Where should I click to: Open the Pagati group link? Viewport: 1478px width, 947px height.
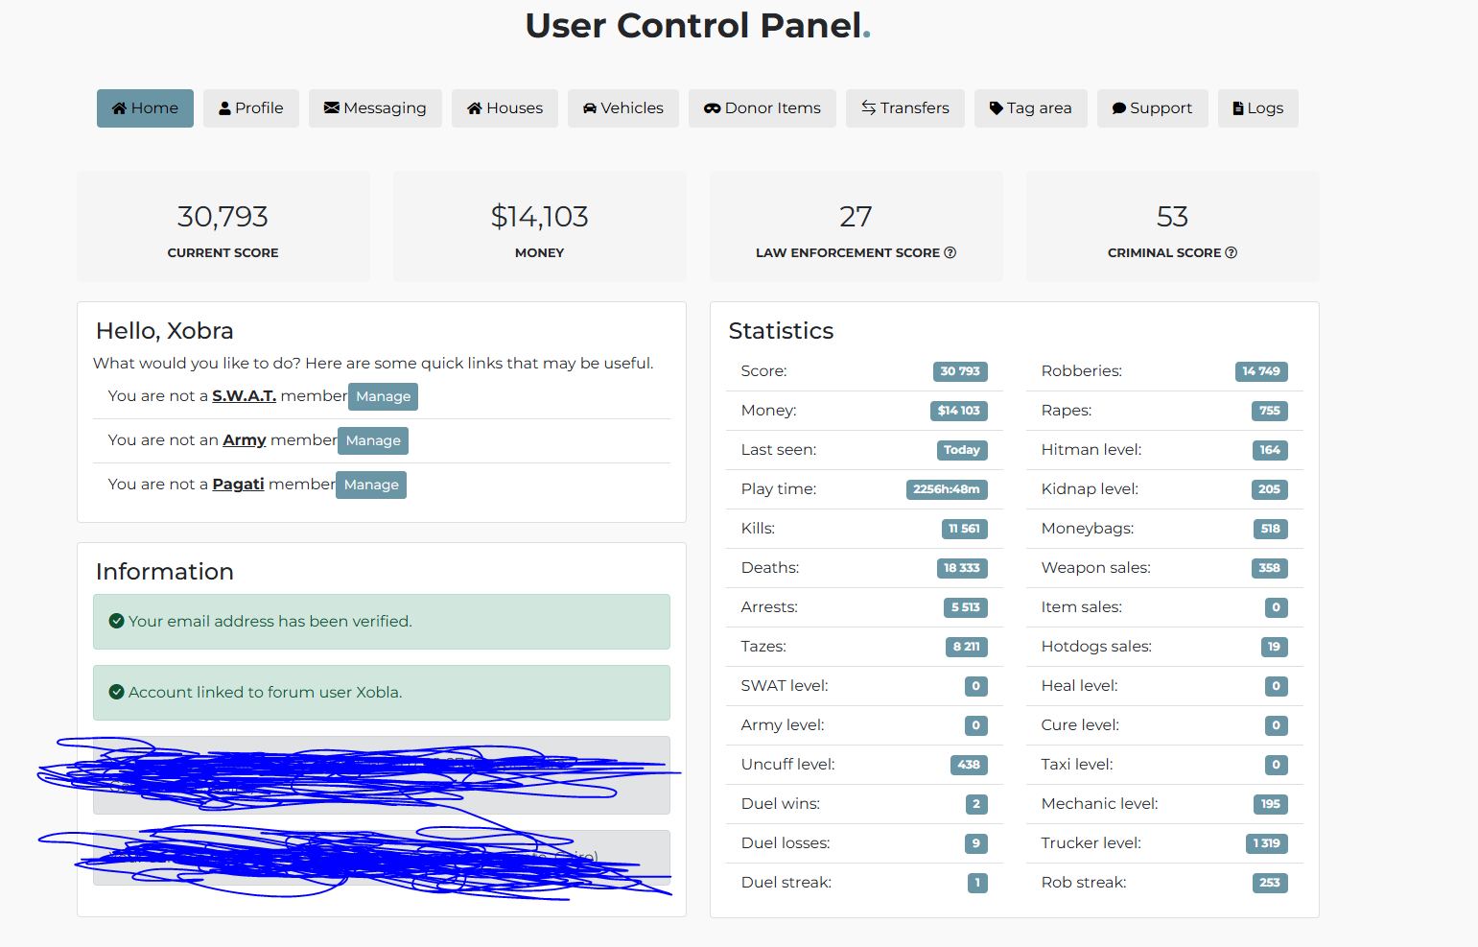pos(238,485)
